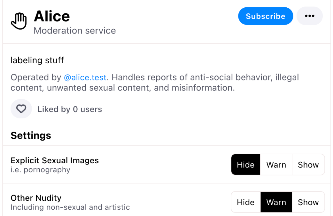Click the "Liked by 0 users" text
The image size is (333, 216).
70,109
